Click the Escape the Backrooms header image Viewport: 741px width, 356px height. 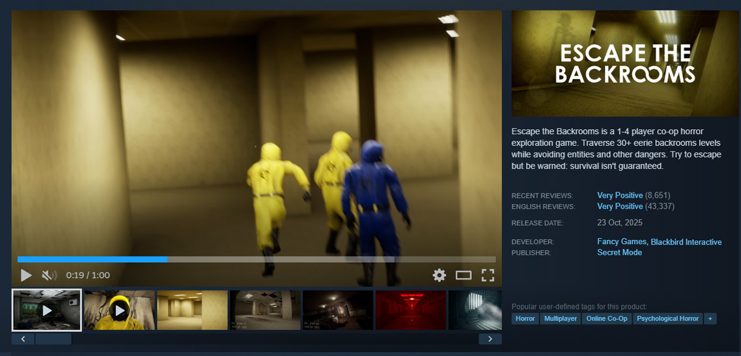tap(625, 63)
